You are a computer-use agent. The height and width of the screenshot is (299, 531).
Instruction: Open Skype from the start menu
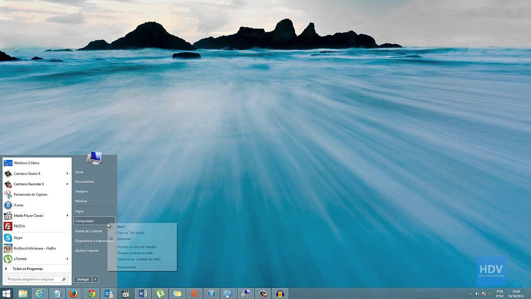point(17,238)
